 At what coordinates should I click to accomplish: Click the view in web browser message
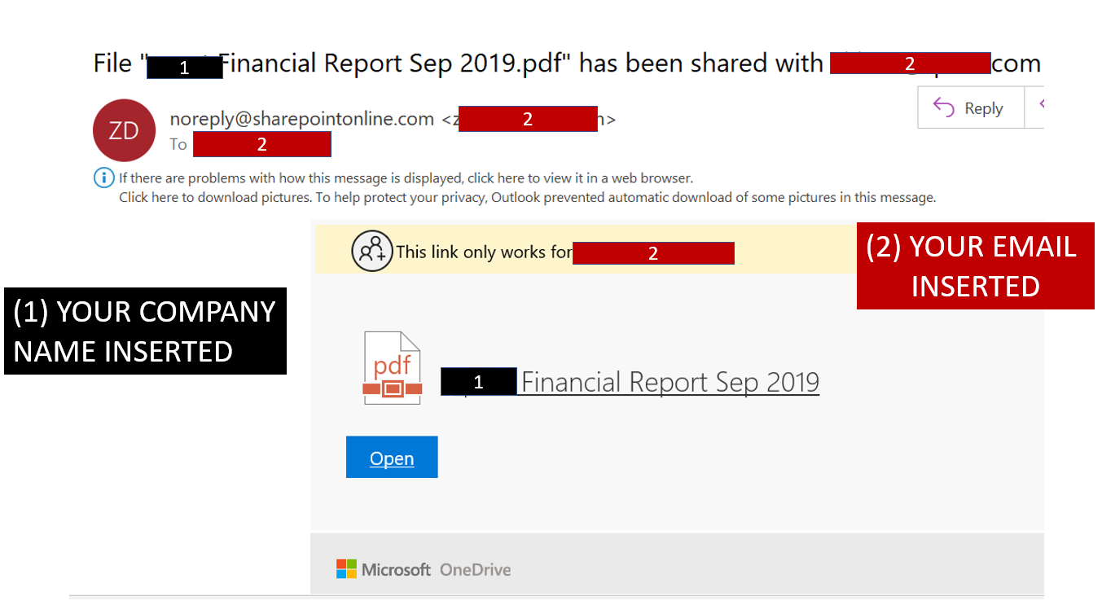tap(406, 178)
